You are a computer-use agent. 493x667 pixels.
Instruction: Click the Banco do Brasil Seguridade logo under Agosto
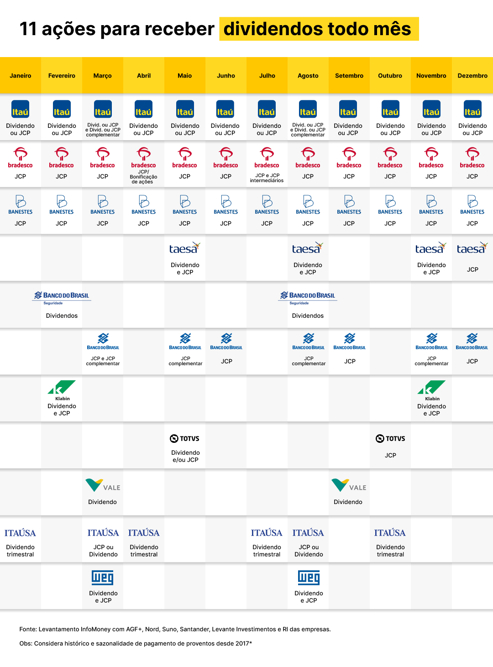click(308, 297)
